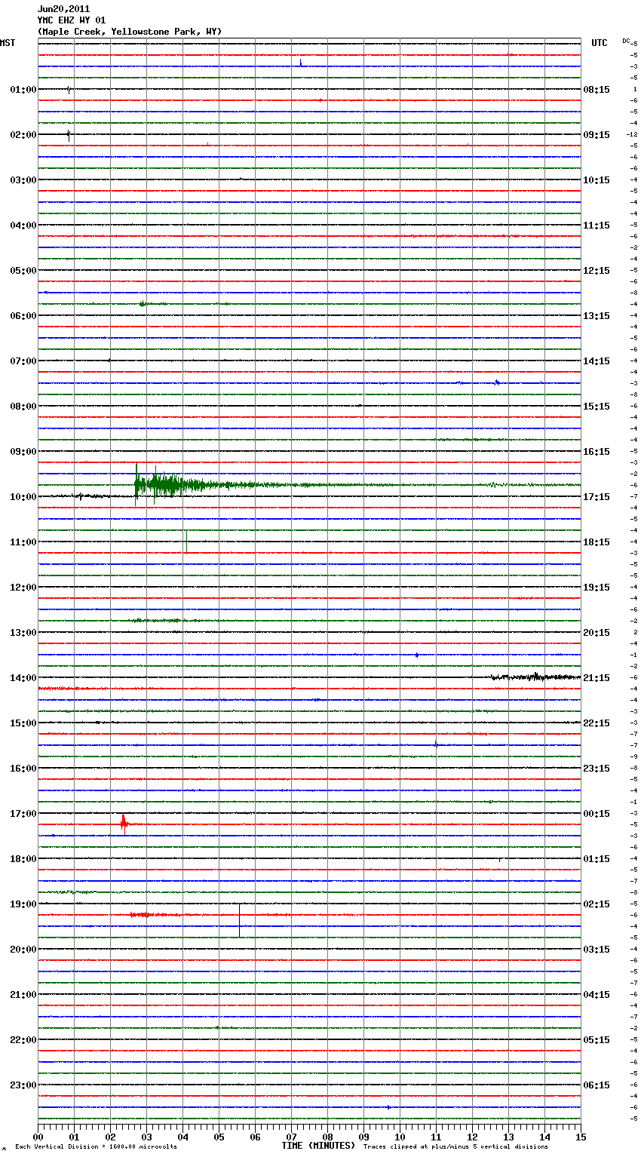
Task: Click the black vertical spike on the 19:15 trace
Action: 239,920
